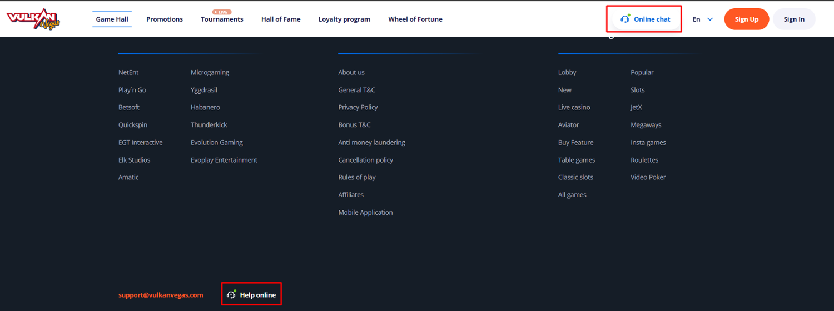
Task: Click the Vulkan Vegas logo
Action: (33, 19)
